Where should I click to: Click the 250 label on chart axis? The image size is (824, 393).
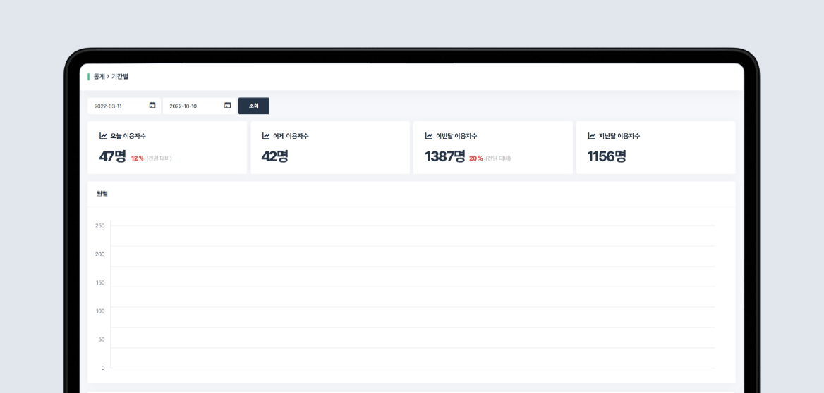tap(99, 225)
